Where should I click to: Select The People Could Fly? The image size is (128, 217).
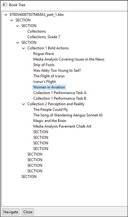(x=51, y=110)
